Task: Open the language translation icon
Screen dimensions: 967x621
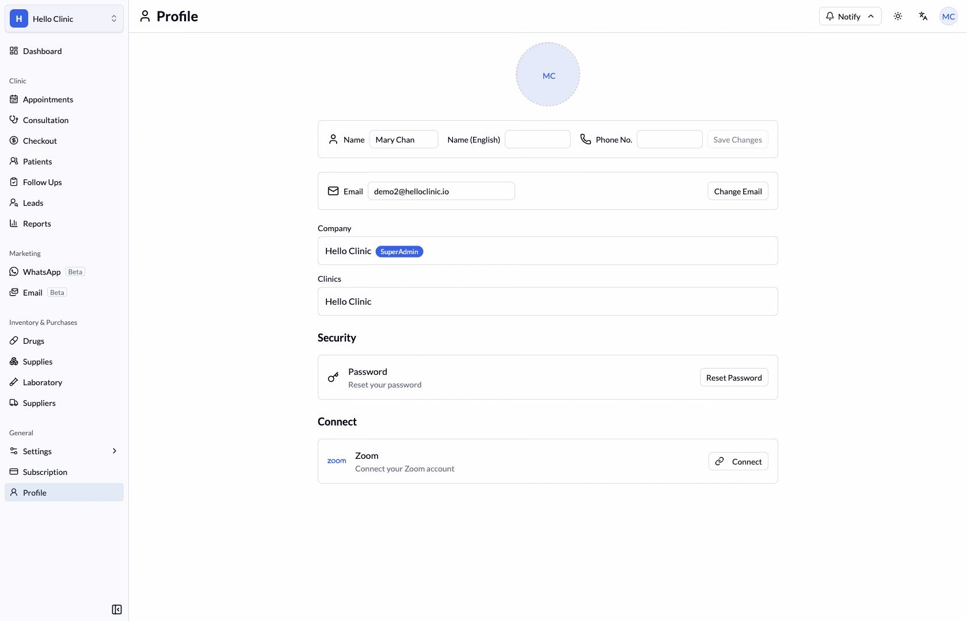Action: coord(923,16)
